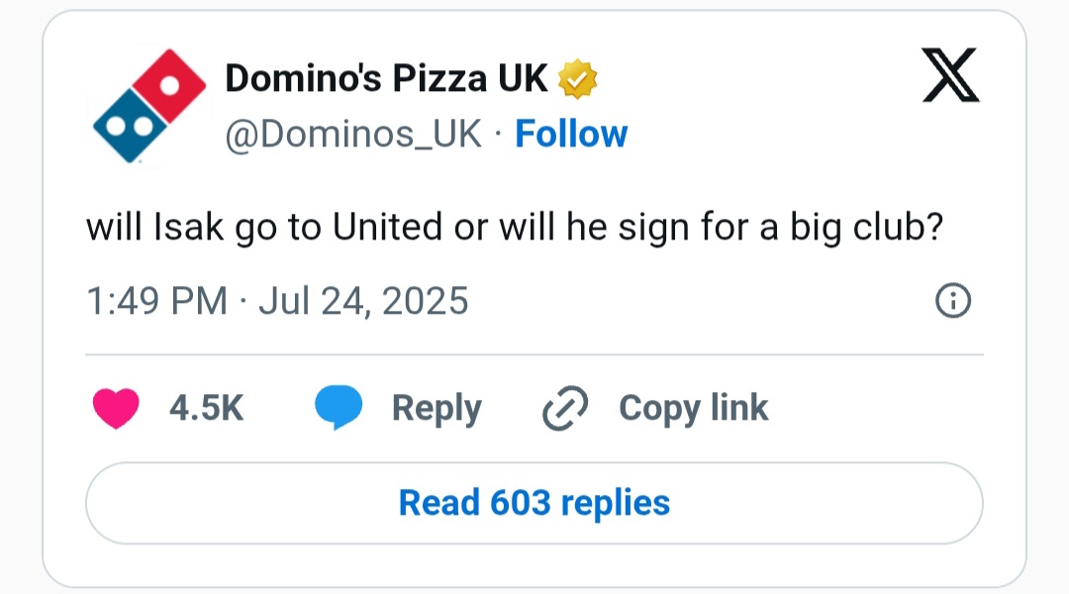Open the 1:49 PM timestamp
1069x594 pixels.
(156, 301)
